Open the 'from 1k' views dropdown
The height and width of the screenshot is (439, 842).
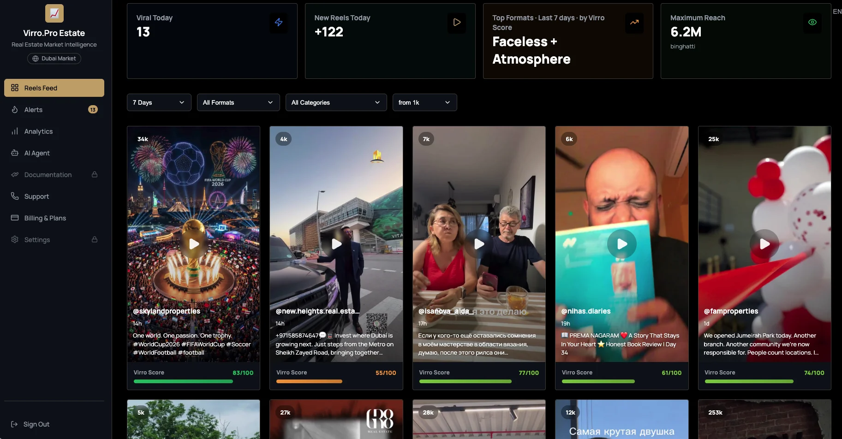tap(424, 102)
